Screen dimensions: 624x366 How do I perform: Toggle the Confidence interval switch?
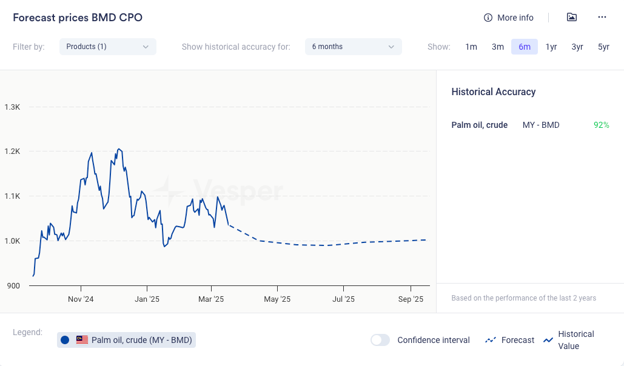click(x=380, y=340)
